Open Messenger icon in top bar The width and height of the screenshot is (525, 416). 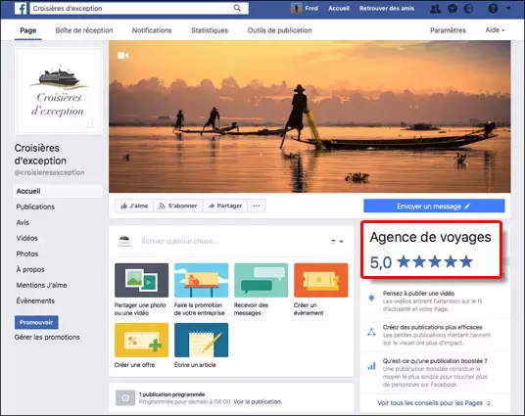(x=453, y=9)
